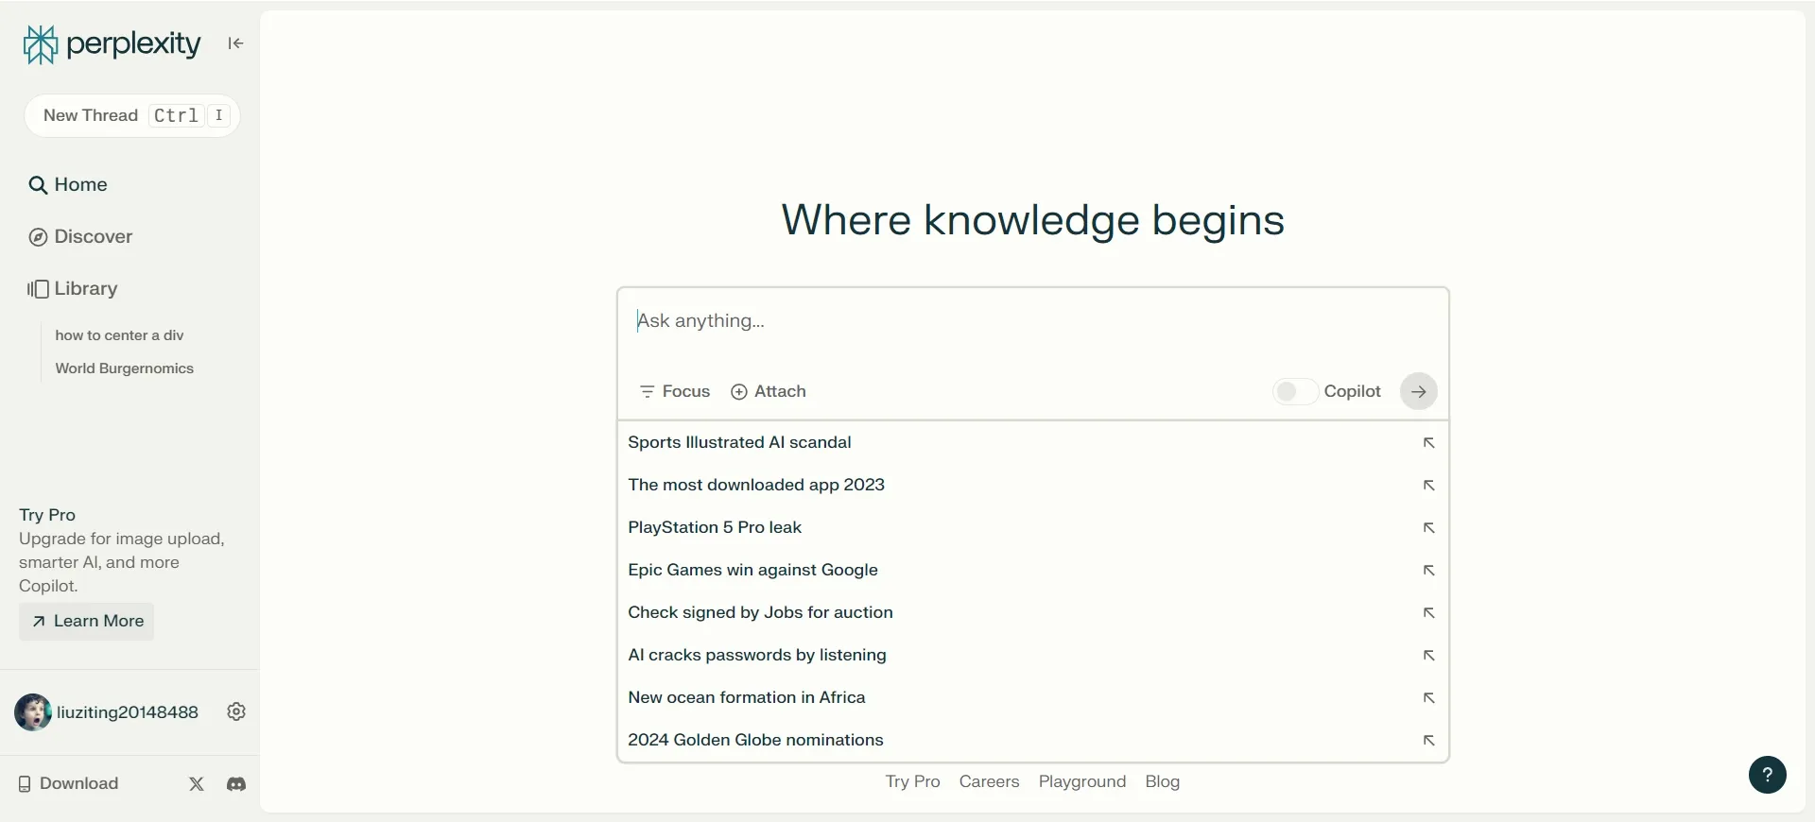Open the Try Pro footer link
Screen dimensions: 1815x822
coord(912,782)
